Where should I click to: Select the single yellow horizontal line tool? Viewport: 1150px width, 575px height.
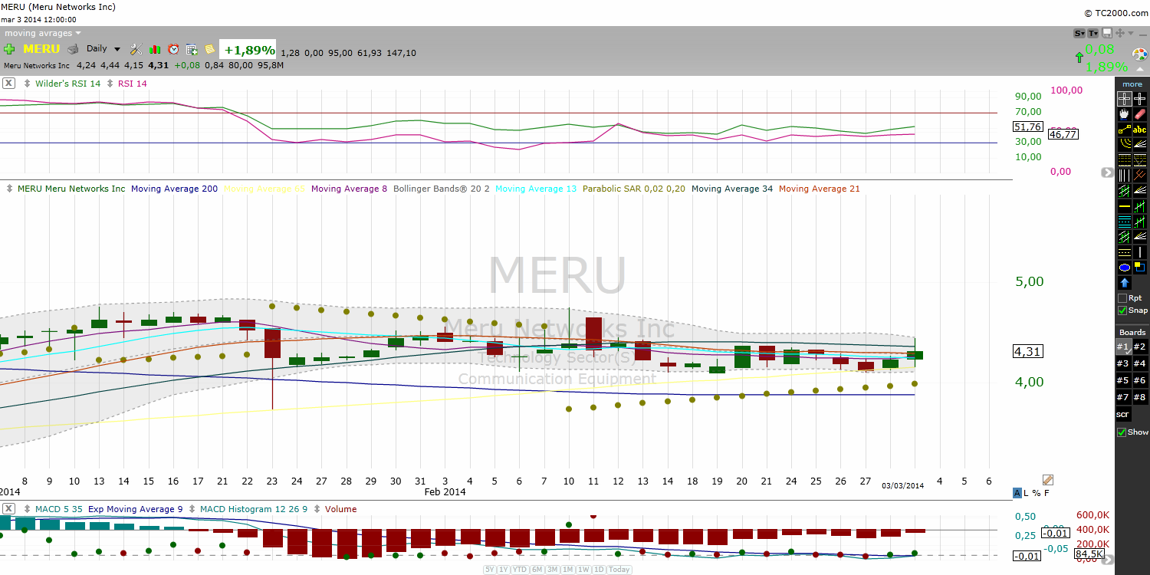pyautogui.click(x=1125, y=205)
